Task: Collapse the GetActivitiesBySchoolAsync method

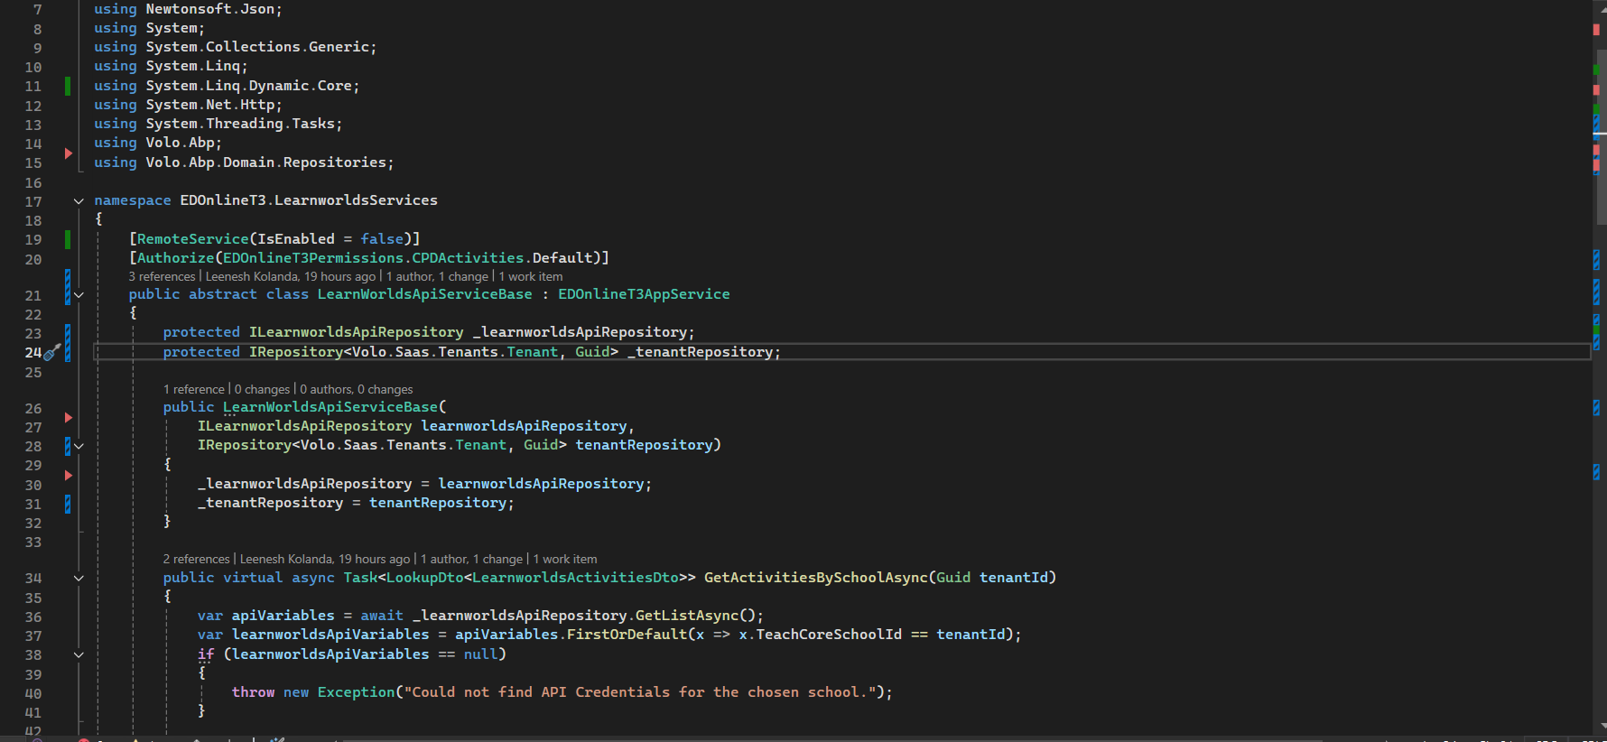Action: tap(79, 579)
